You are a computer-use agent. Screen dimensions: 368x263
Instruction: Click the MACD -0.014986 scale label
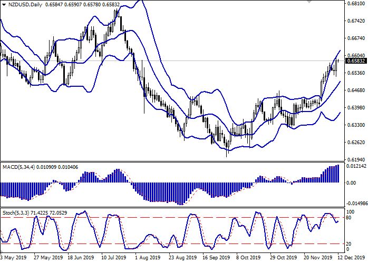coord(356,203)
